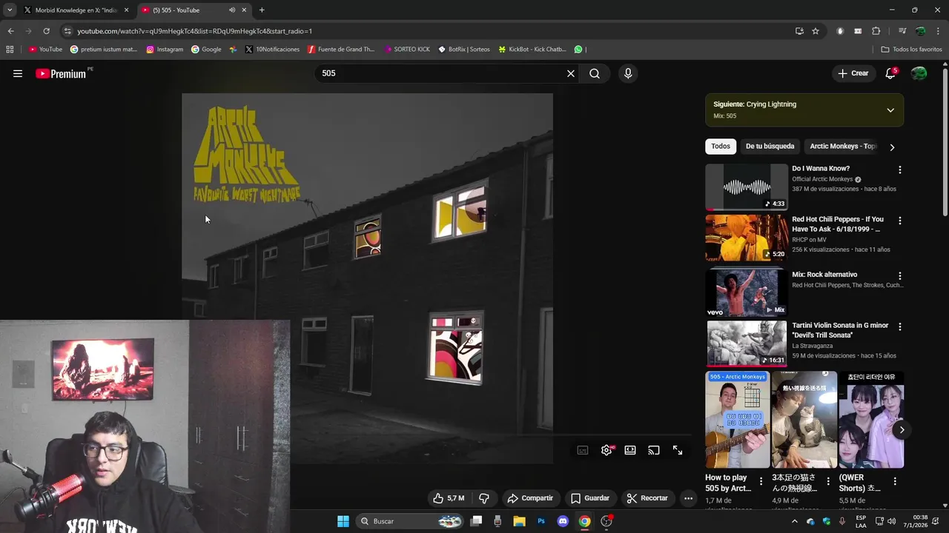949x533 pixels.
Task: Open SORTEO KICK bookmark
Action: click(x=407, y=50)
